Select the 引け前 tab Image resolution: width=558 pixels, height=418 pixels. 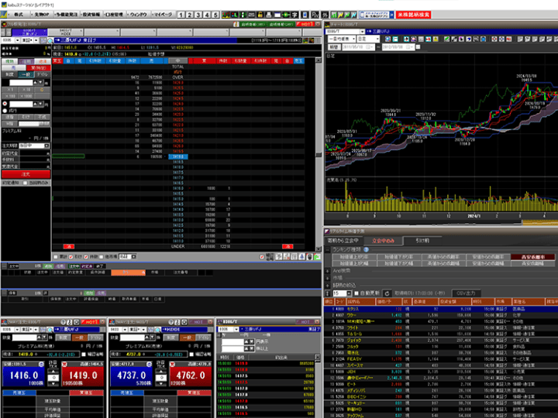[422, 241]
